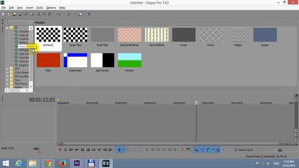Toggle Ignore Event Grouping button
The height and width of the screenshot is (168, 299).
pyautogui.click(x=223, y=150)
